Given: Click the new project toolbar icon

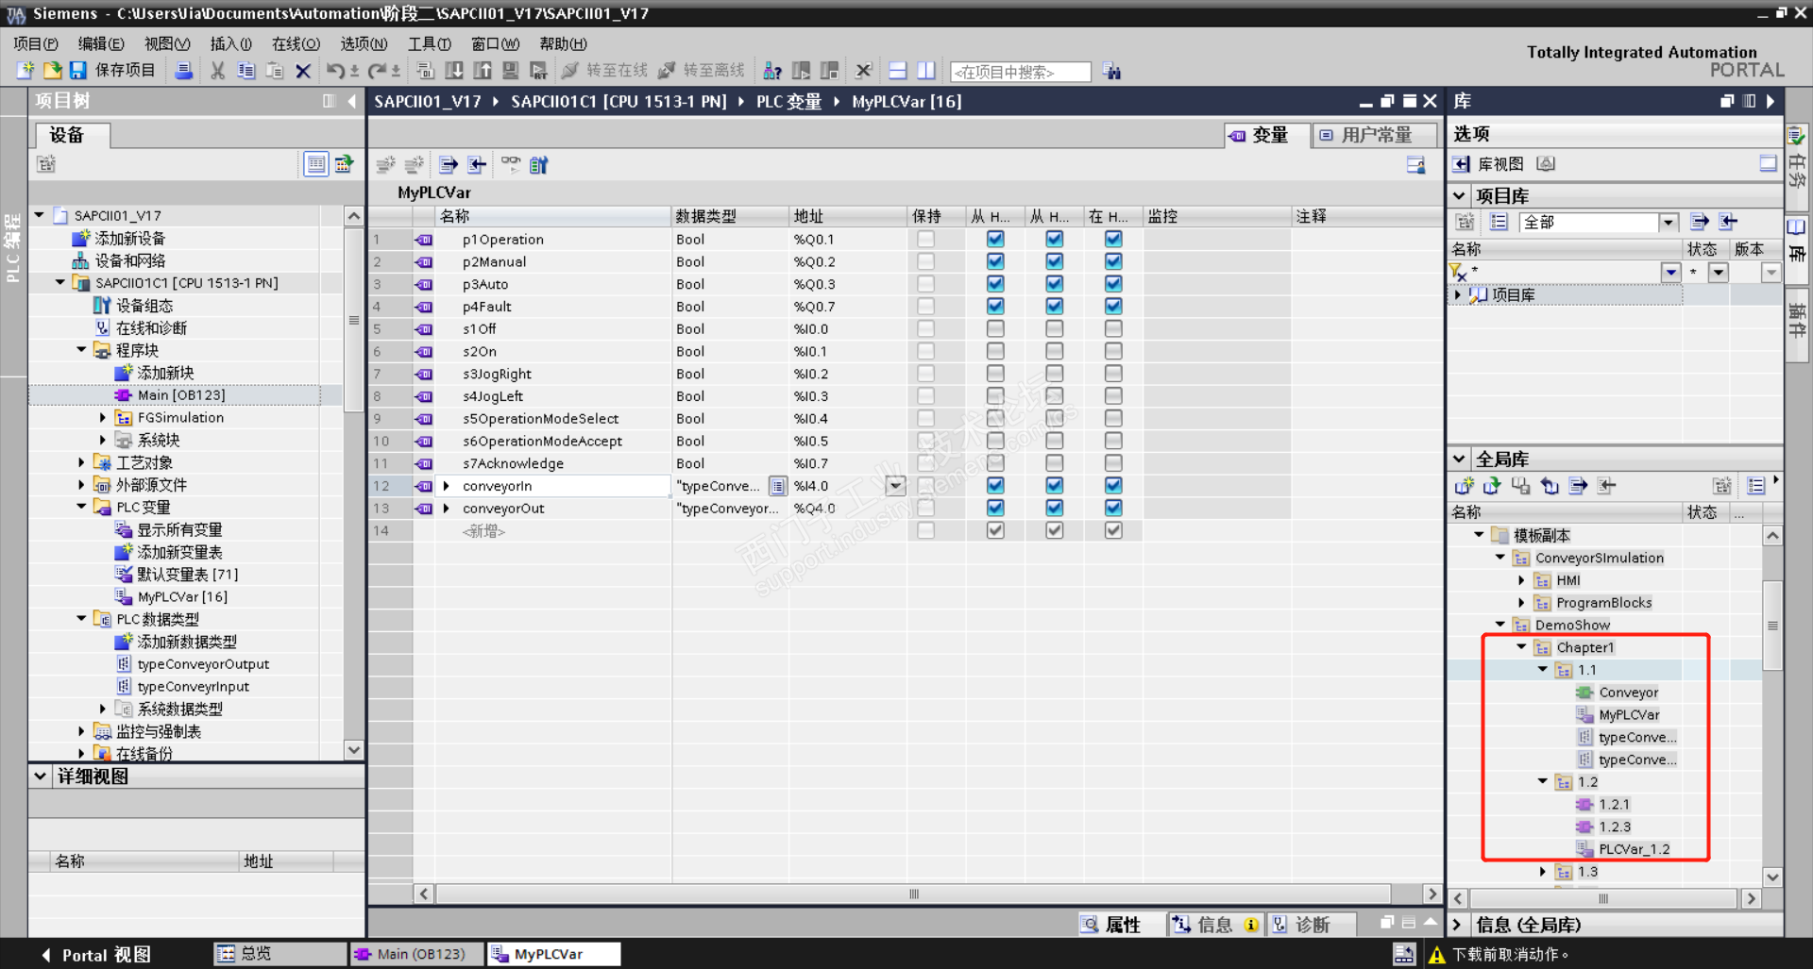Looking at the screenshot, I should [x=25, y=71].
